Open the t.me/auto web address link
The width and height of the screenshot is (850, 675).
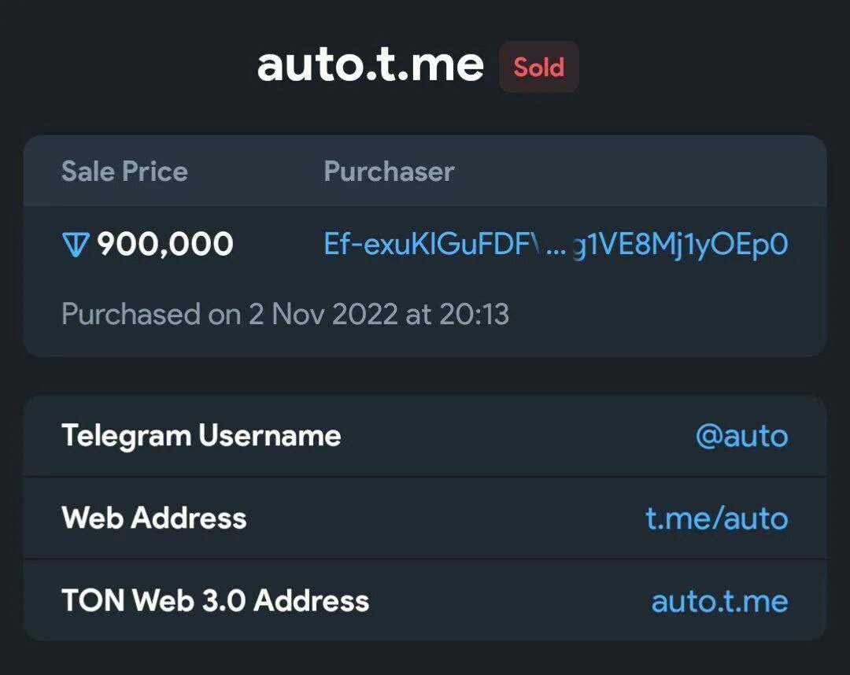pos(716,518)
